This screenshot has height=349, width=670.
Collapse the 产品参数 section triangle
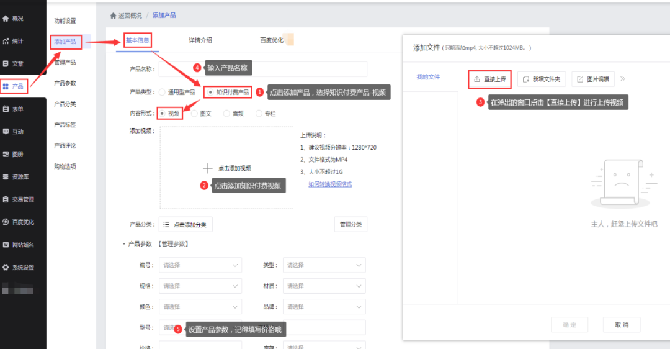point(123,244)
